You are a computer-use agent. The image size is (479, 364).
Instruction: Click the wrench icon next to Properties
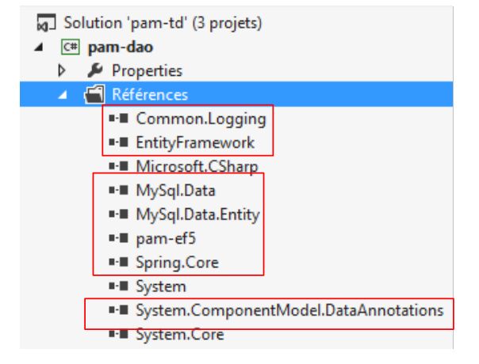pos(96,70)
